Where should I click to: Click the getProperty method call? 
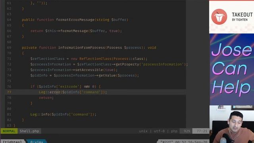127,64
